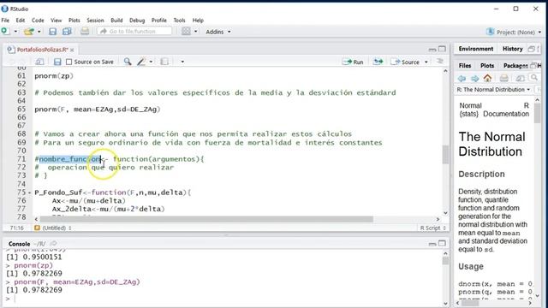The height and width of the screenshot is (308, 548).
Task: Open the workspace panes layout icon
Action: click(186, 32)
